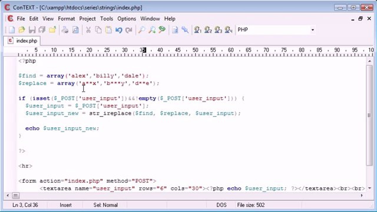
Task: Open the Tools menu
Action: coord(106,19)
